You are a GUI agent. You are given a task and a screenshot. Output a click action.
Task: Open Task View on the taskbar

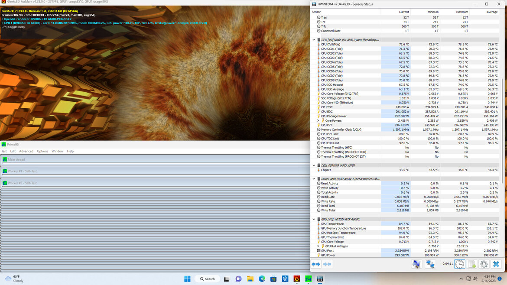pyautogui.click(x=226, y=279)
